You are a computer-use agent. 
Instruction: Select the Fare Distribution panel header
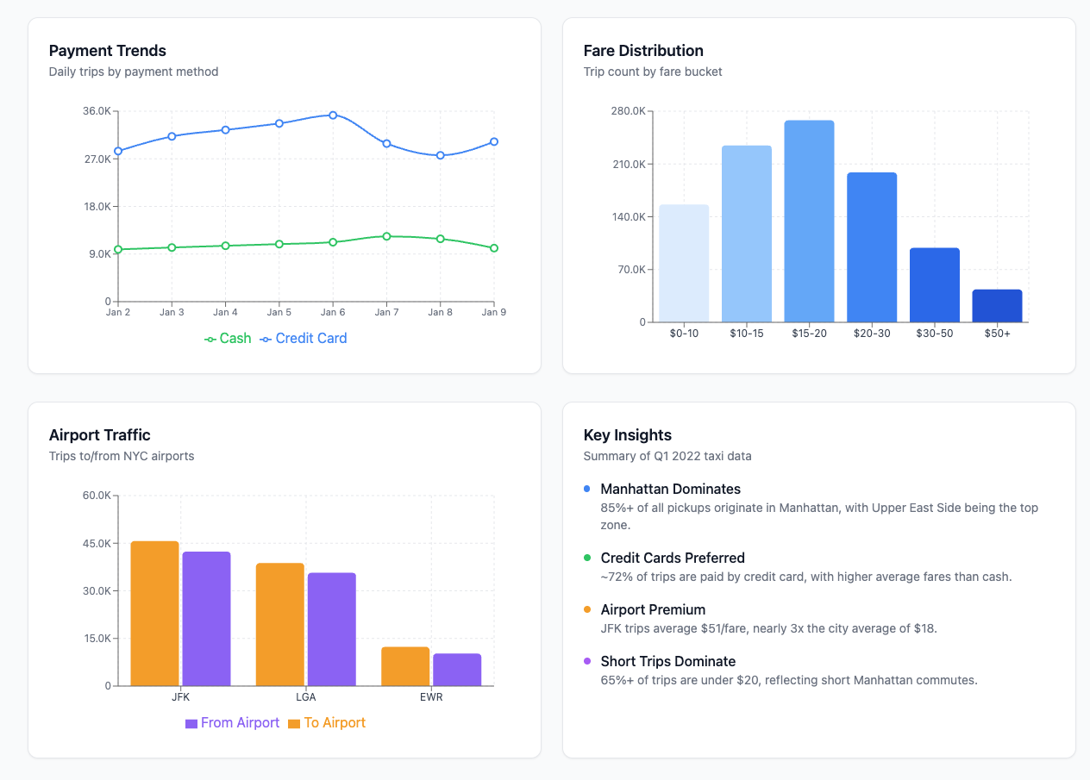click(x=642, y=51)
